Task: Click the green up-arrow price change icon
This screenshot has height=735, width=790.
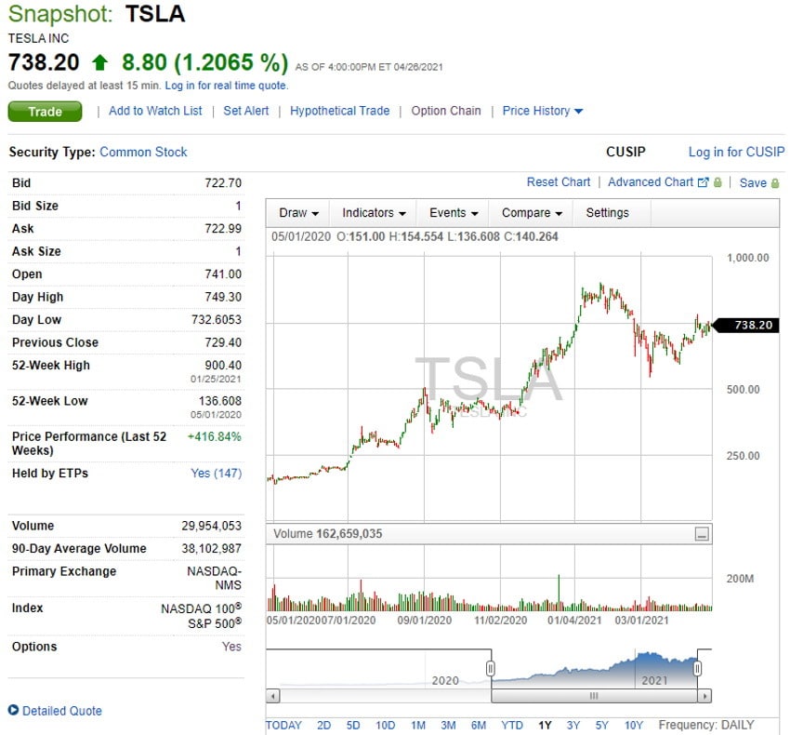Action: tap(100, 62)
